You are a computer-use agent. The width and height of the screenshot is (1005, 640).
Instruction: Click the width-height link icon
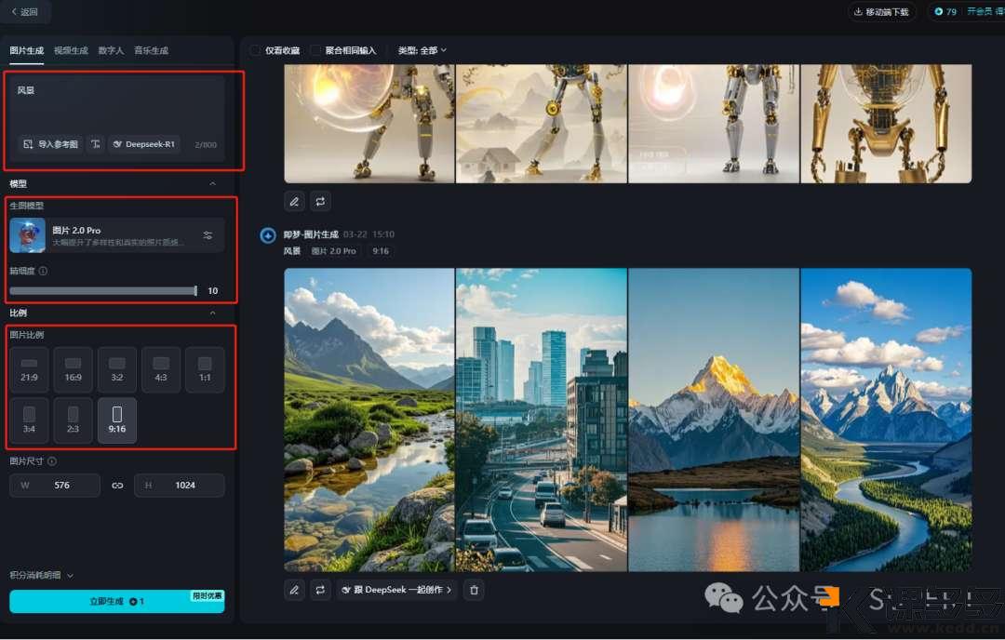(117, 486)
